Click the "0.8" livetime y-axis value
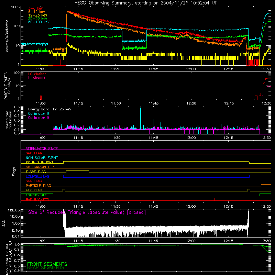 [17, 255]
